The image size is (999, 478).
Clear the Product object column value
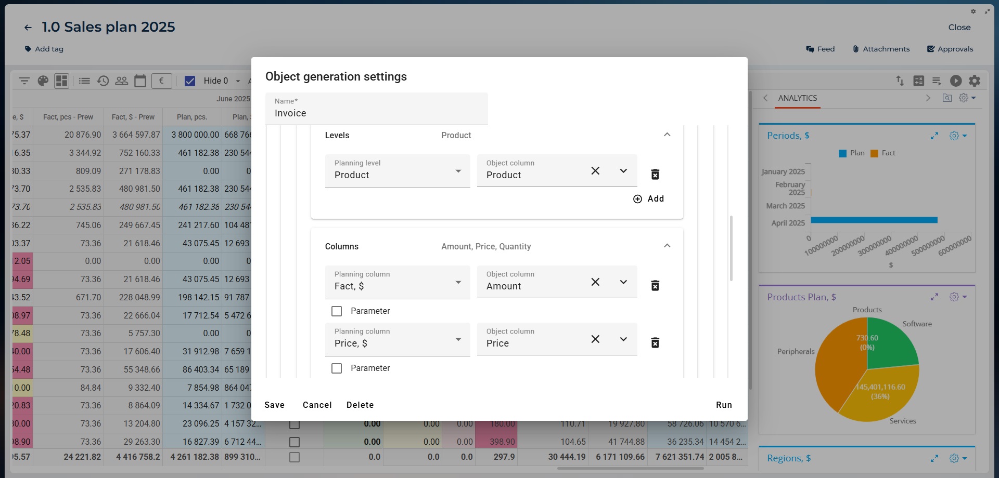click(x=595, y=170)
